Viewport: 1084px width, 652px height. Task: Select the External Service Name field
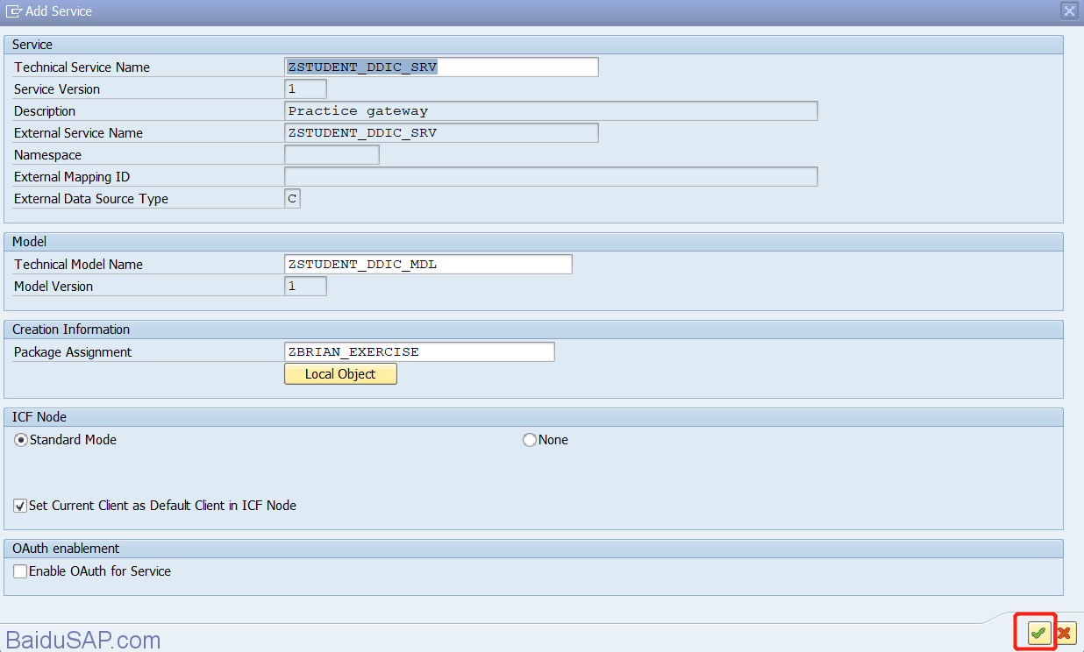pyautogui.click(x=441, y=133)
